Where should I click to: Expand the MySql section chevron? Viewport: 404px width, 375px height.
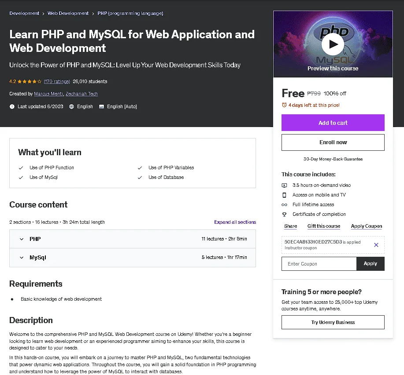(x=22, y=258)
